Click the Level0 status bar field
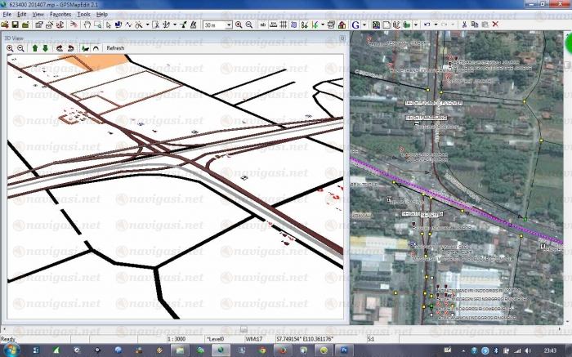572x357 pixels. coord(217,337)
